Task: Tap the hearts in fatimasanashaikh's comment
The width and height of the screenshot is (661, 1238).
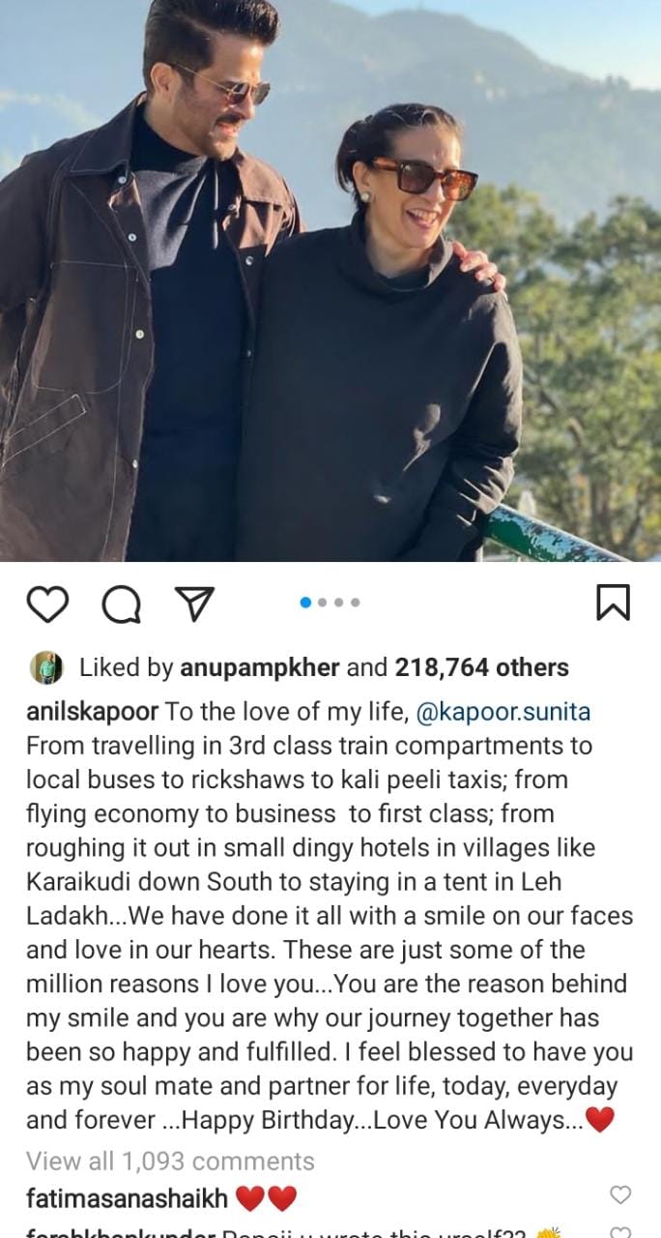Action: [266, 1199]
